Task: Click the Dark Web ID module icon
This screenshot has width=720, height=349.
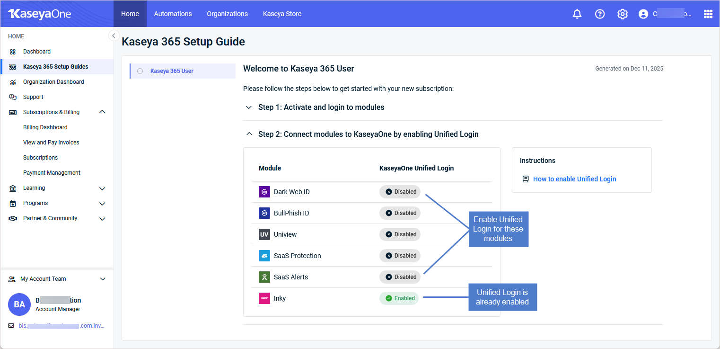Action: click(264, 192)
